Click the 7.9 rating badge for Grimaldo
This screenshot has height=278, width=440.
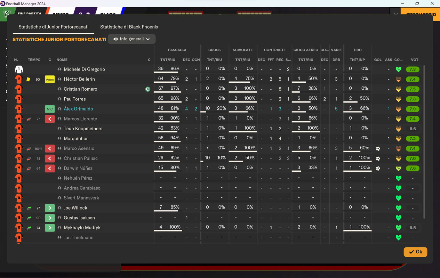tap(413, 109)
